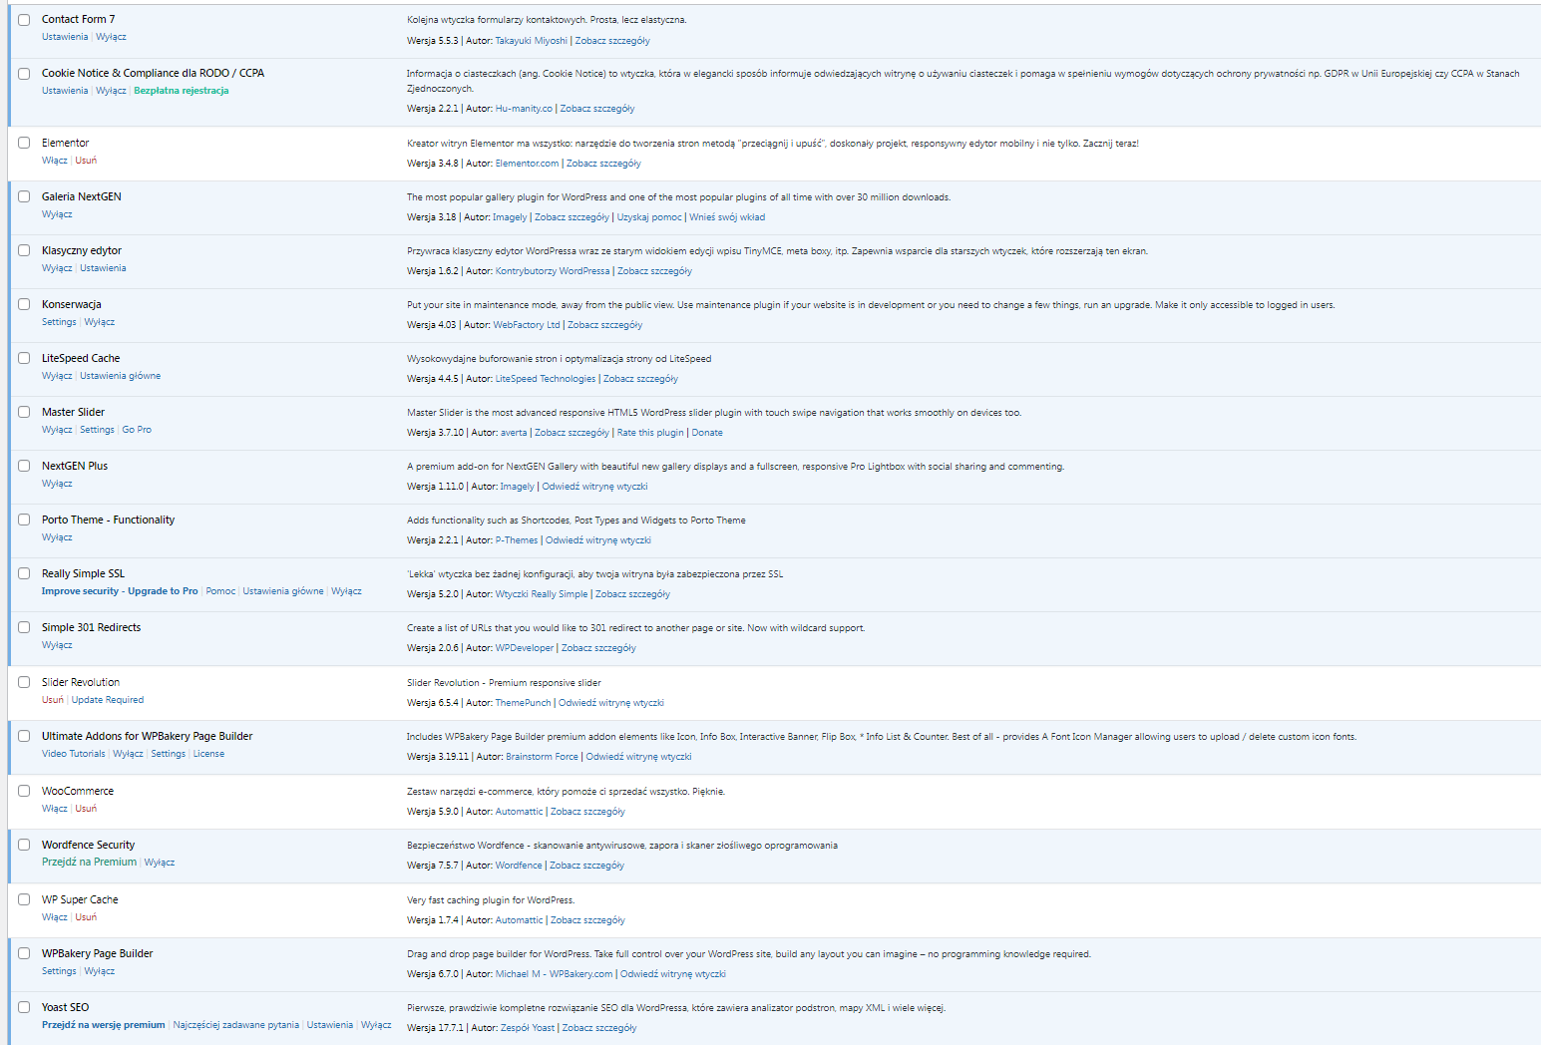Image resolution: width=1541 pixels, height=1045 pixels.
Task: Tick the Really Simple SSL checkbox
Action: (24, 573)
